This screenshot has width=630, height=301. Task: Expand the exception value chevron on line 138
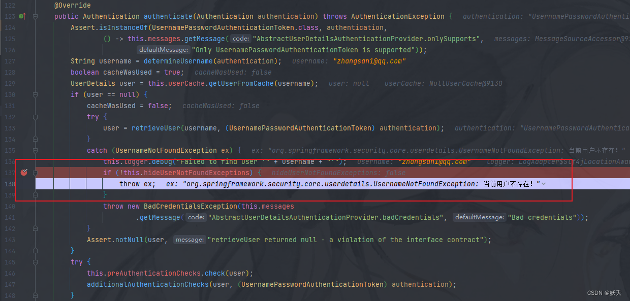tap(544, 184)
